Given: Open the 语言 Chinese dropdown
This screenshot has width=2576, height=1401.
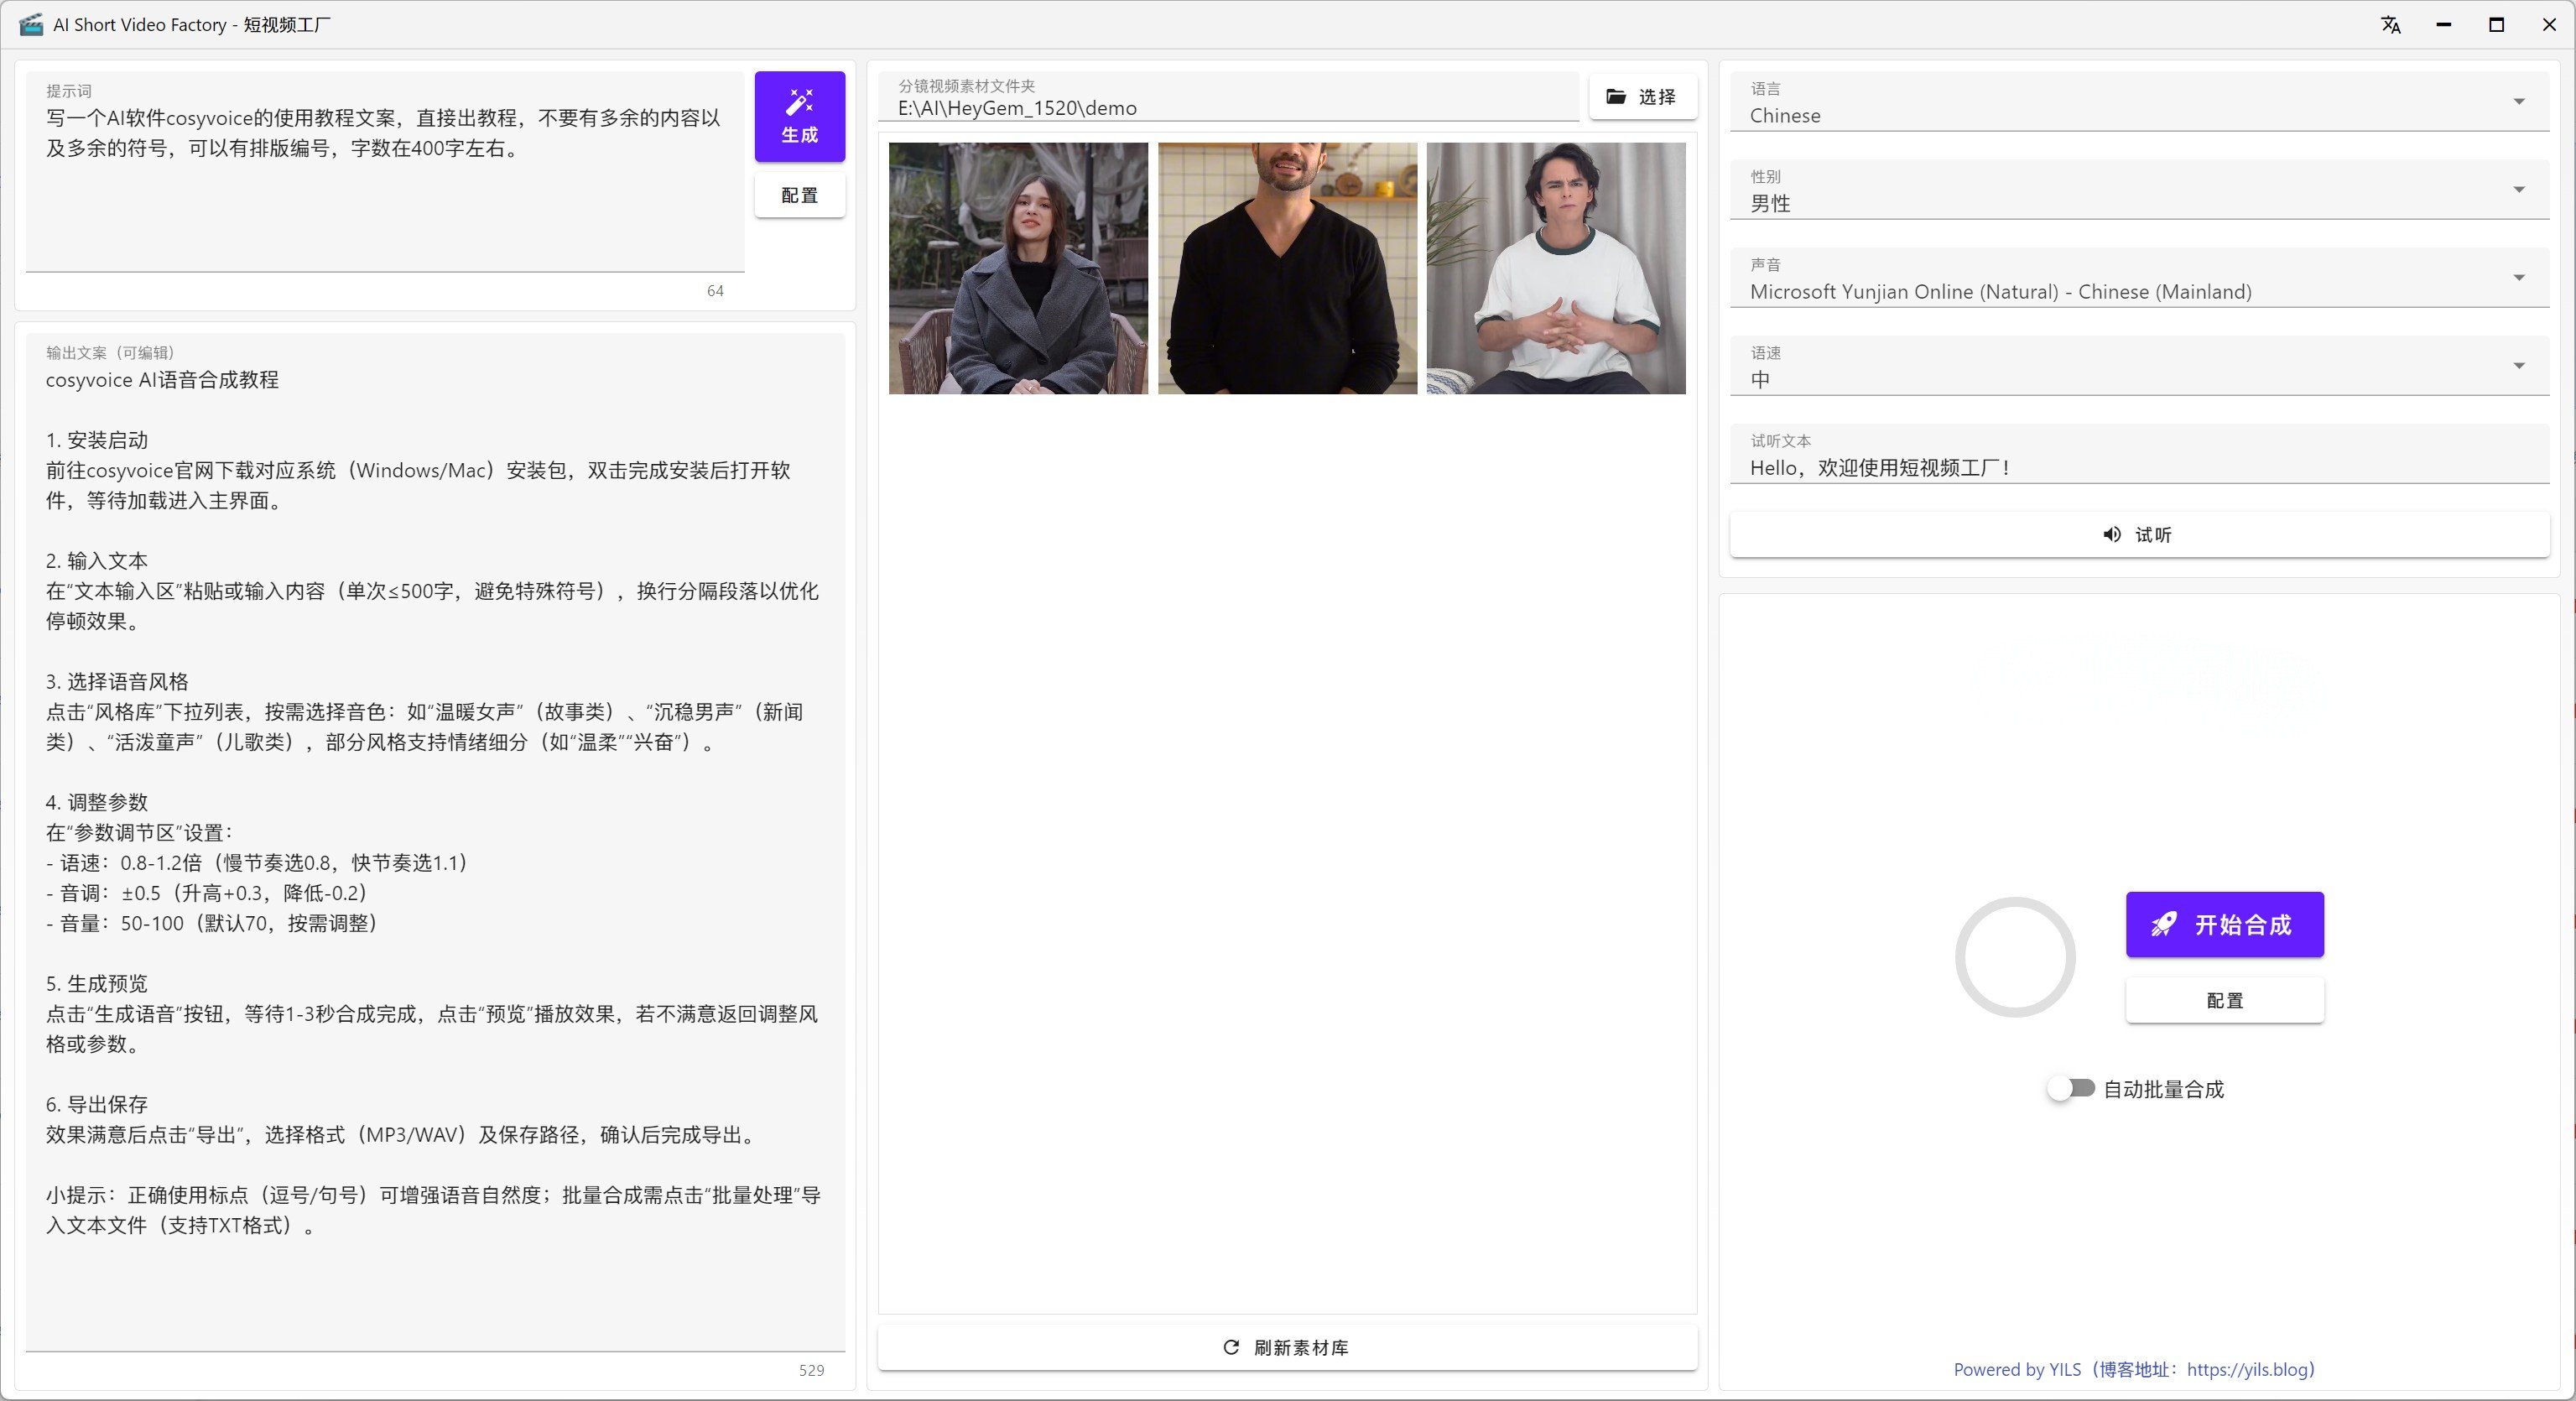Looking at the screenshot, I should (x=2138, y=103).
